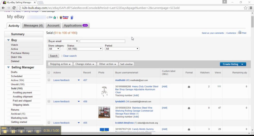
Task: Click the blue store icon beside Power Seller
Action: click(x=72, y=17)
